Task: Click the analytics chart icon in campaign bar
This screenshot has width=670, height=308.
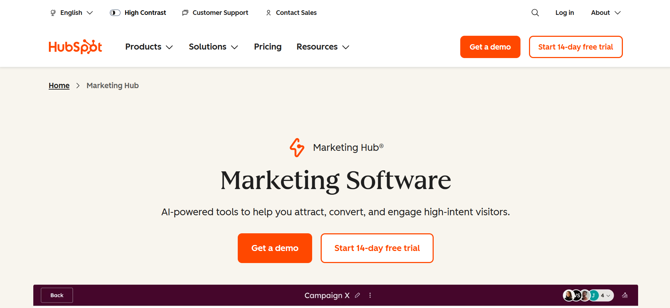Action: 625,295
